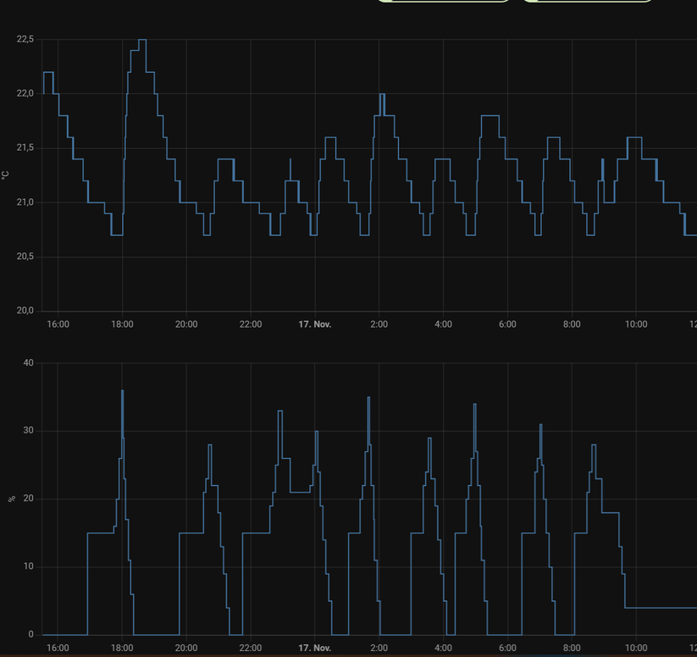The image size is (697, 657).
Task: Click the 40 y-axis label in percent chart
Action: [28, 363]
